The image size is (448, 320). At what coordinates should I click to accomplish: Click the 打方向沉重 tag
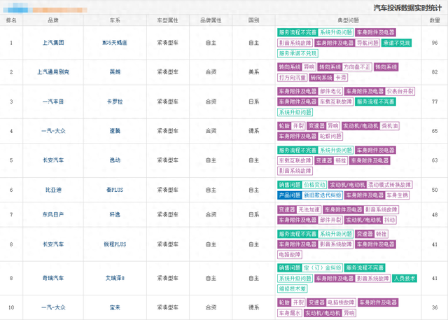coord(293,78)
